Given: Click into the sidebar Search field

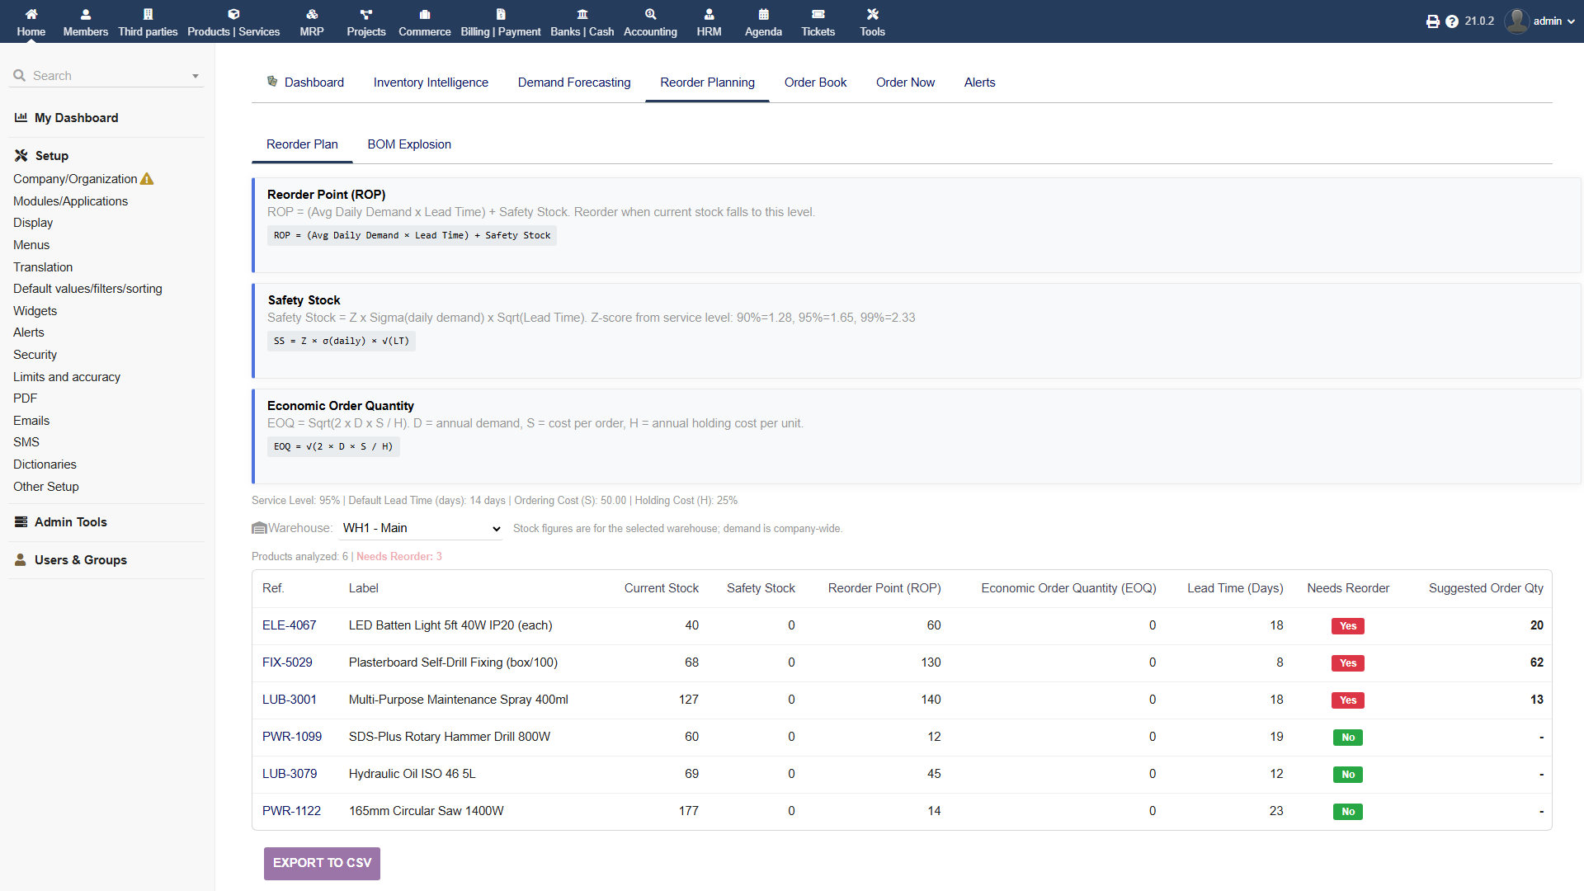Looking at the screenshot, I should (x=107, y=76).
